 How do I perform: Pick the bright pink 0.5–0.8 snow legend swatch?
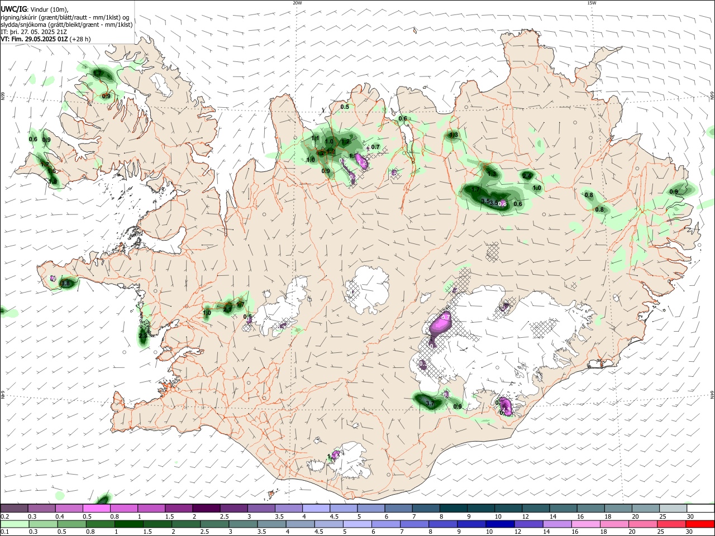click(97, 509)
